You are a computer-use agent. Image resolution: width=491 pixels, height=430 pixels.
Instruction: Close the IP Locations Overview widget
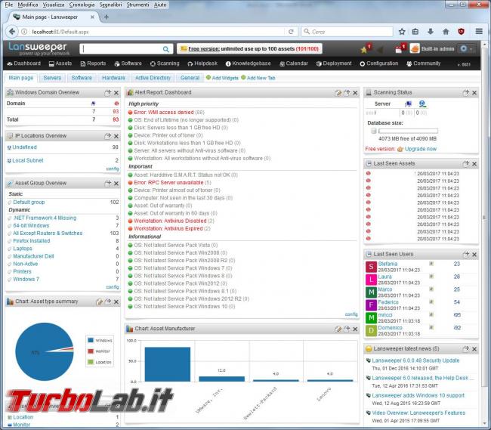pos(116,136)
